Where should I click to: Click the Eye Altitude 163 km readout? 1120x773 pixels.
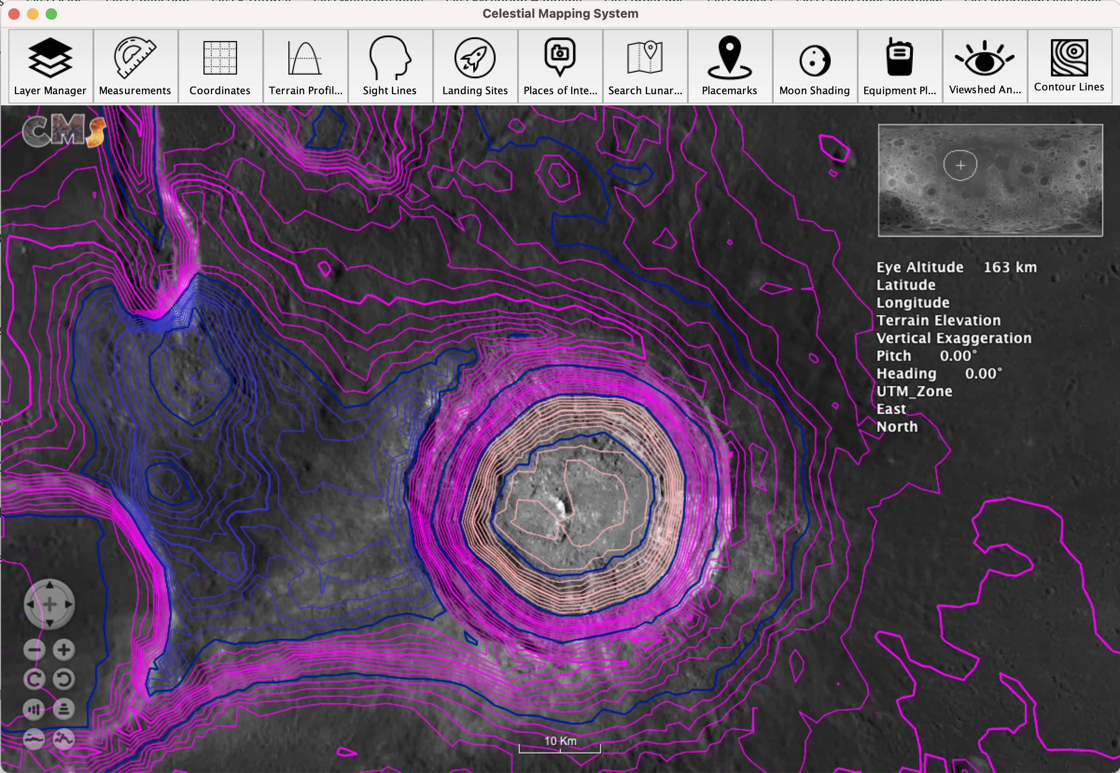tap(957, 267)
